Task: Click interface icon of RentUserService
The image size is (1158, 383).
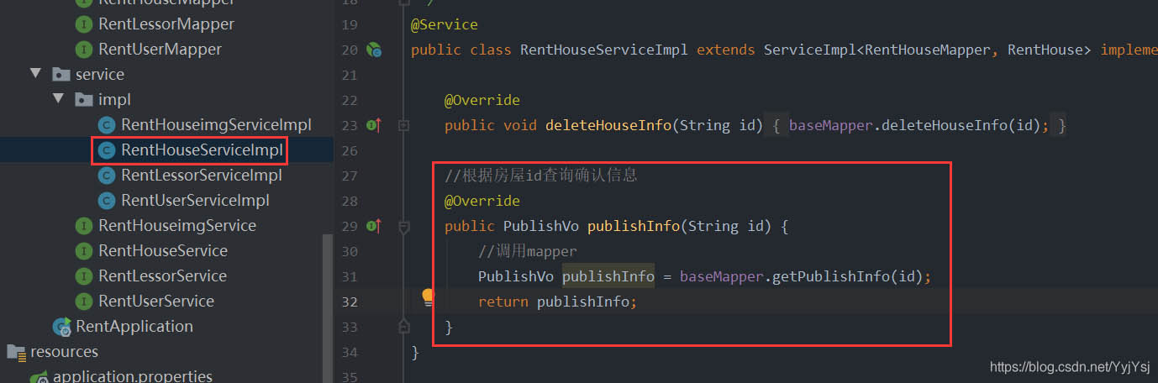Action: pos(83,302)
